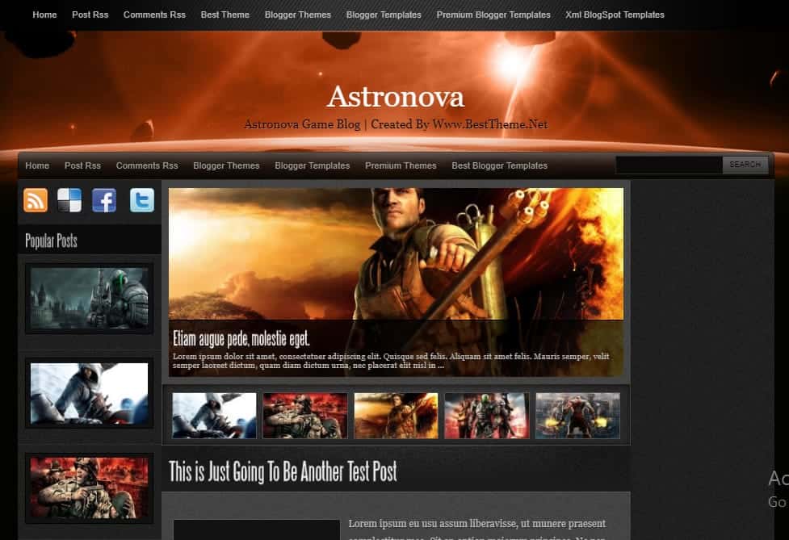789x540 pixels.
Task: Open Premium Themes in the navigation bar
Action: point(401,165)
